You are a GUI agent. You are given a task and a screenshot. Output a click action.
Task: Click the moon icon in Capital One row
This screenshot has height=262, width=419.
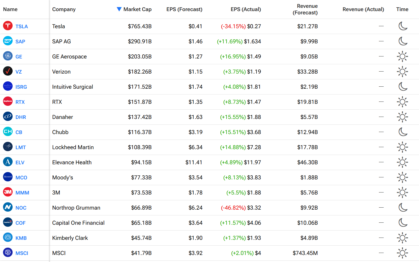click(x=403, y=222)
